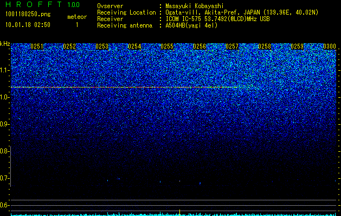This screenshot has height=216, width=341.
Task: Click the yellow meteor spike in power graph
Action: (179, 212)
